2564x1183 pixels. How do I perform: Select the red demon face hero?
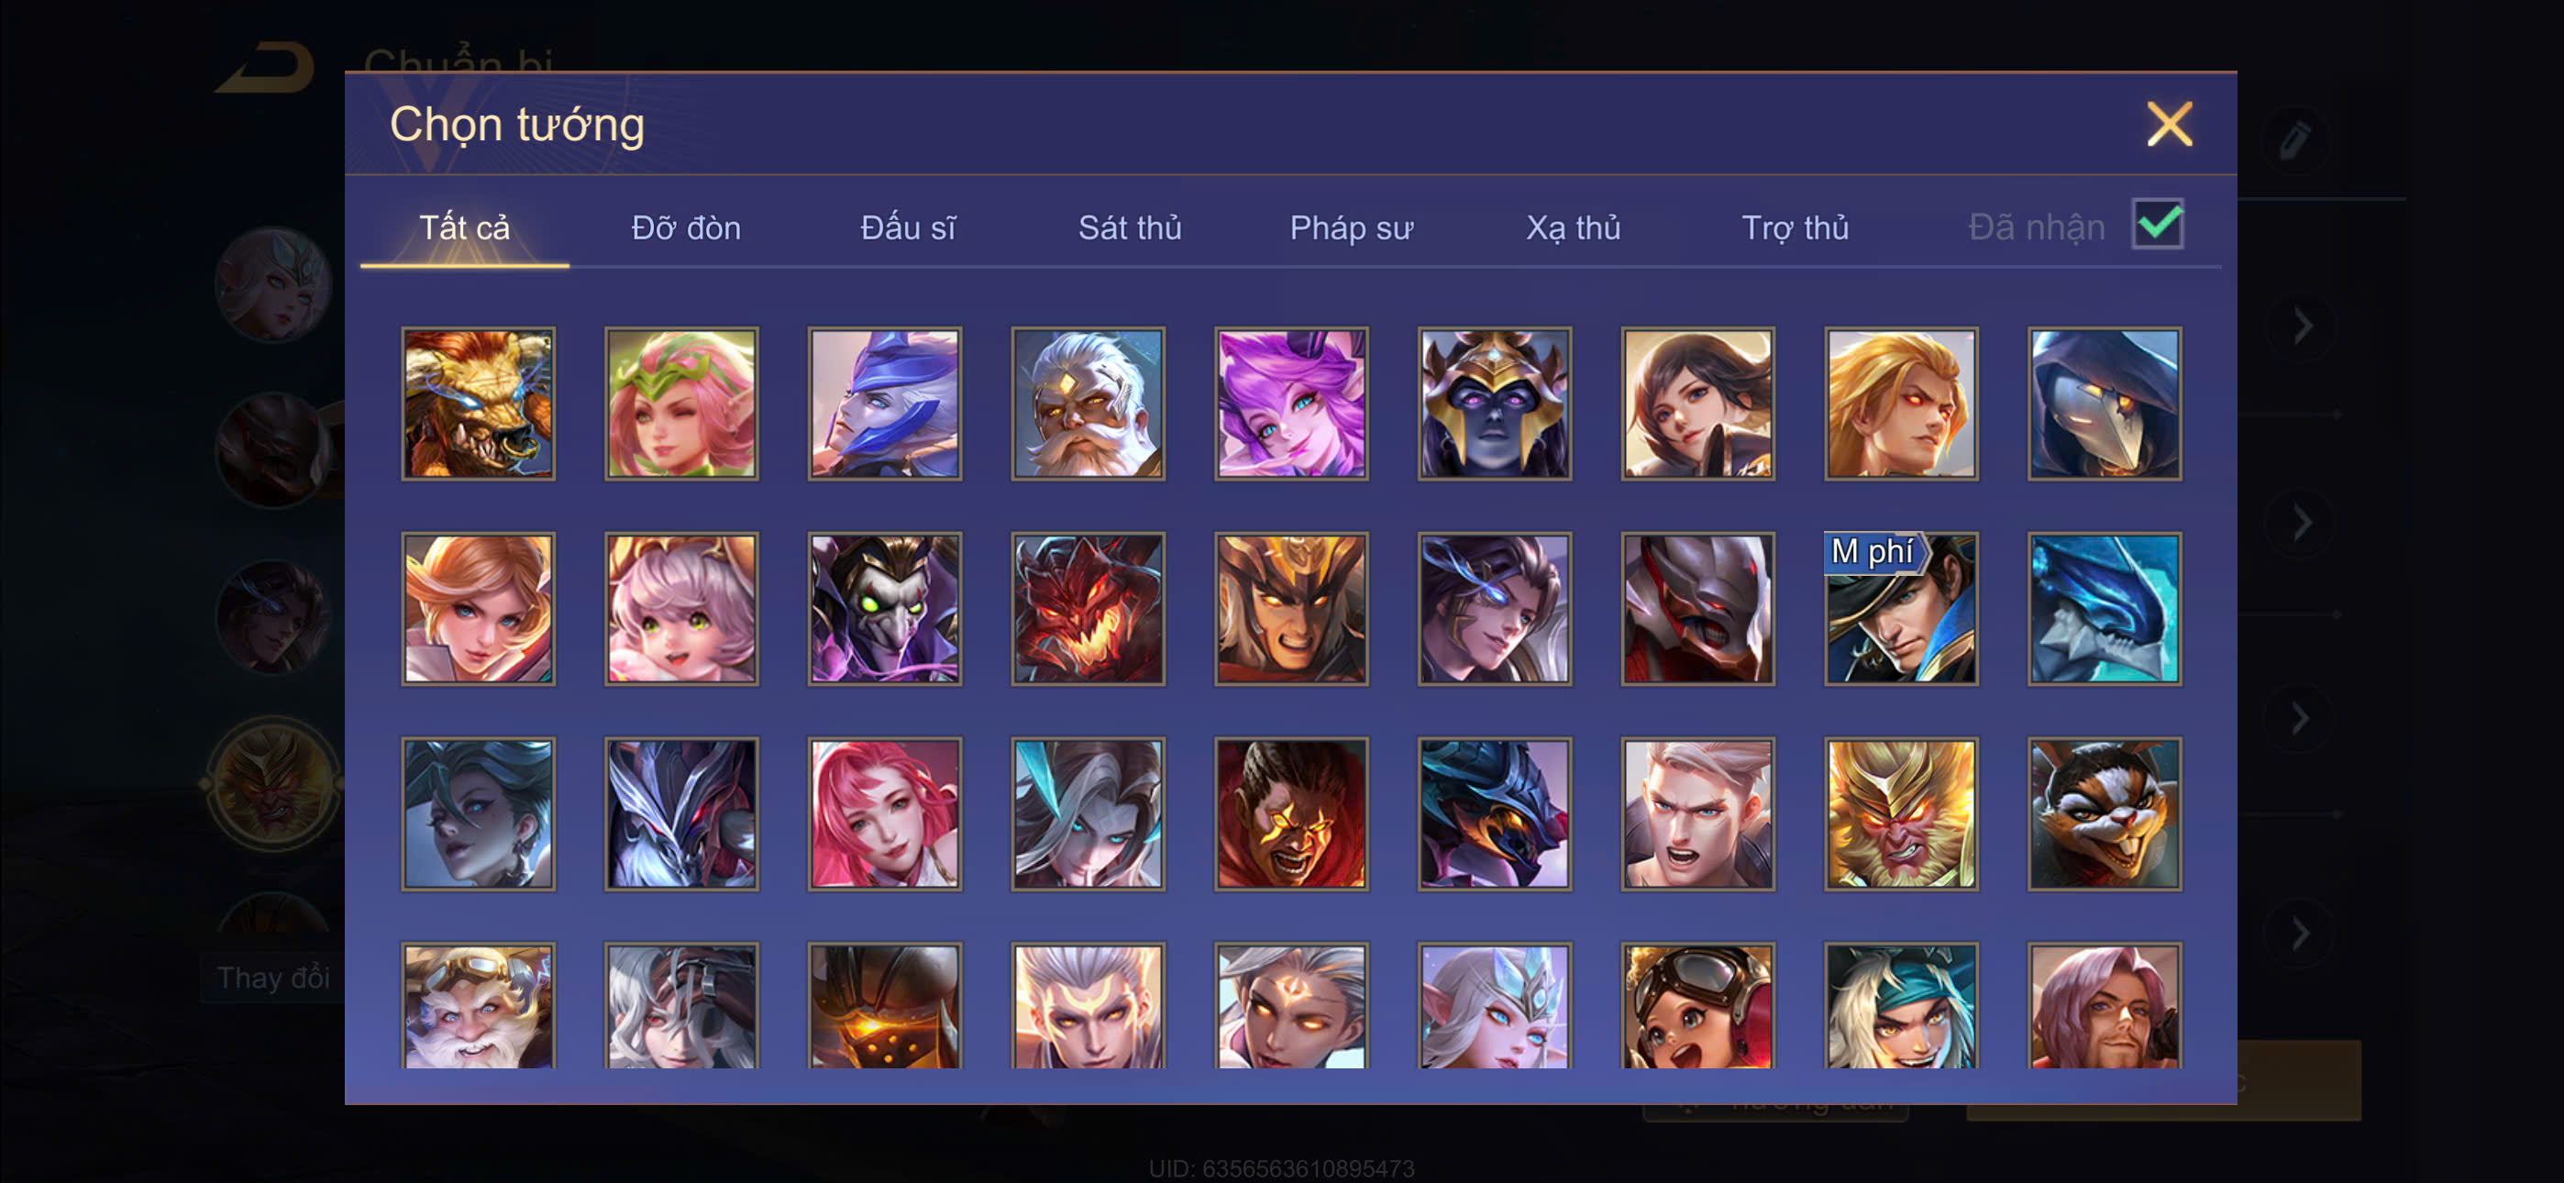[x=1088, y=608]
